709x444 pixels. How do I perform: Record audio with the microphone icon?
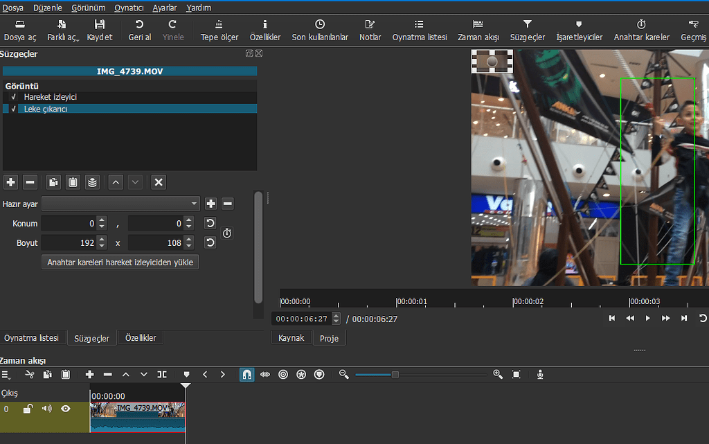[x=540, y=374]
